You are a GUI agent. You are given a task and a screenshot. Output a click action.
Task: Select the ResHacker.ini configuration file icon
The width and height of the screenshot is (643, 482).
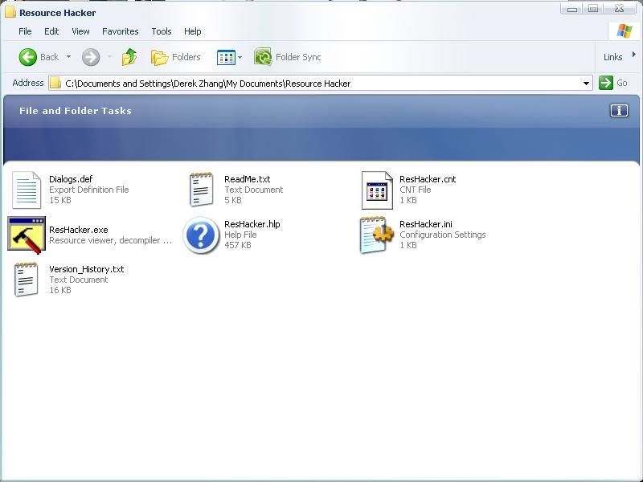[376, 235]
